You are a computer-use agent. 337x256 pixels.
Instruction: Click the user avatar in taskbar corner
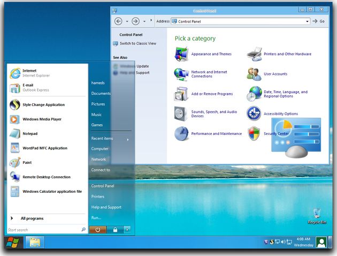321,242
